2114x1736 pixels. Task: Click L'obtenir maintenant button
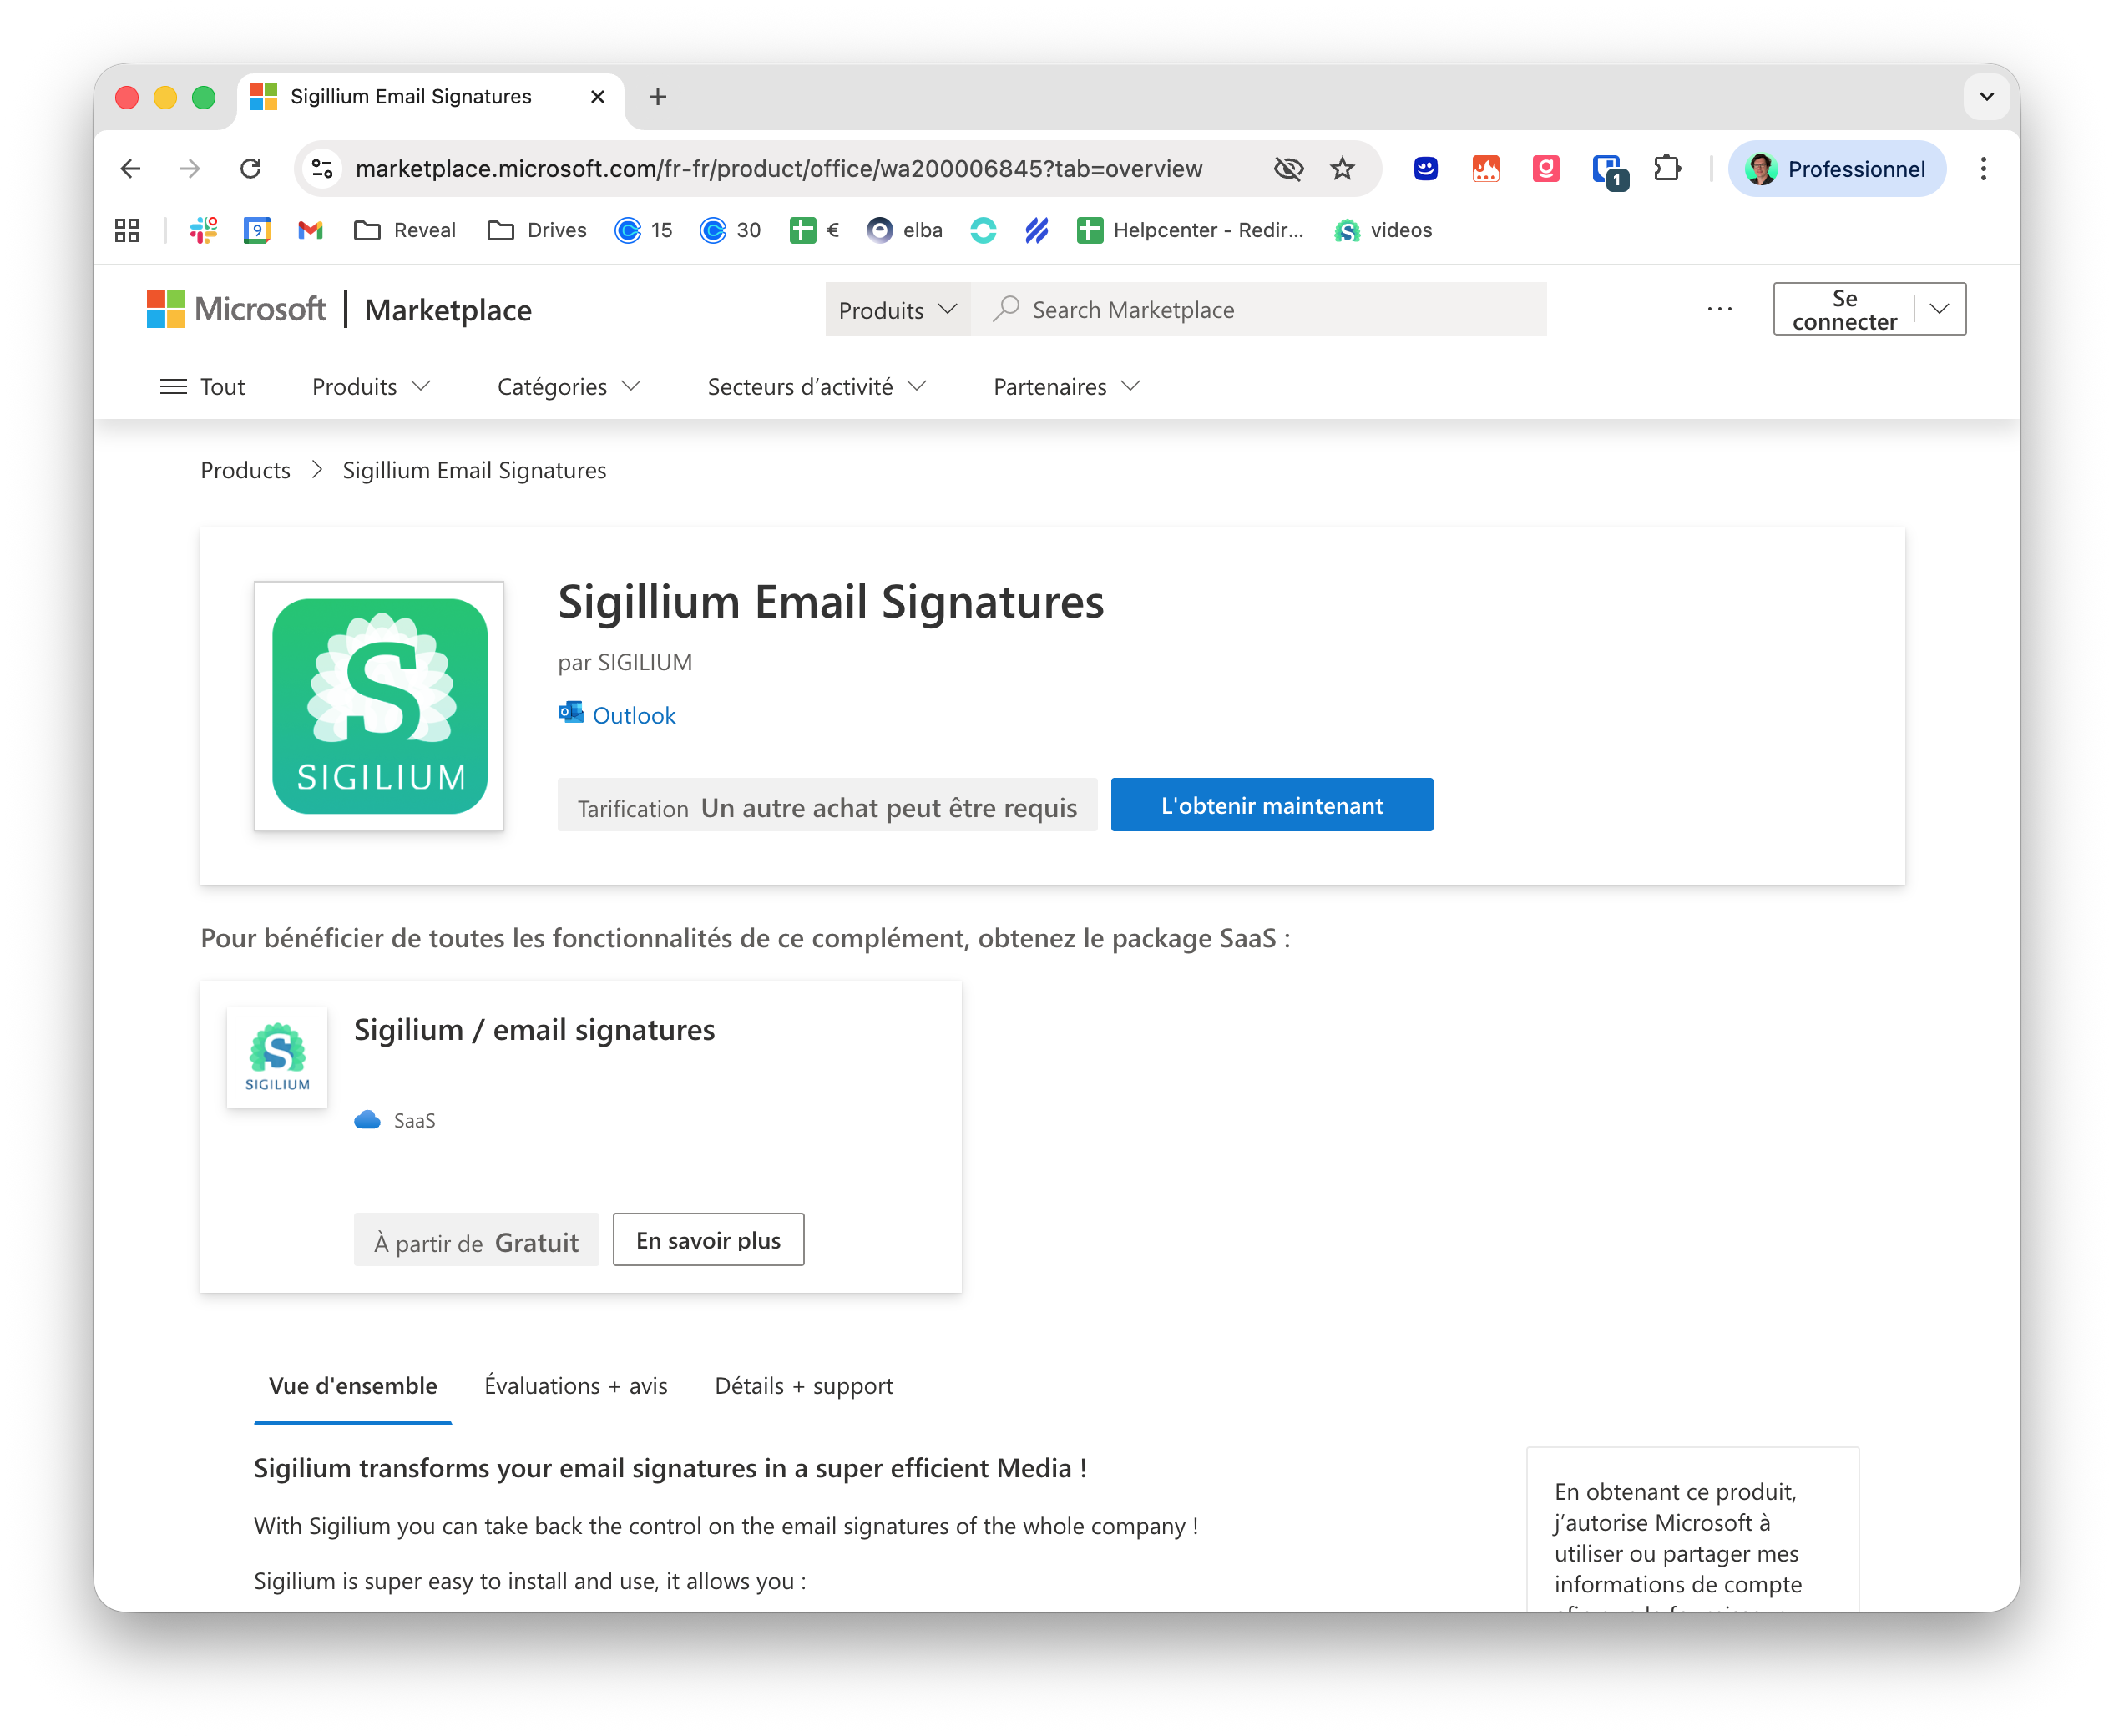pyautogui.click(x=1271, y=805)
